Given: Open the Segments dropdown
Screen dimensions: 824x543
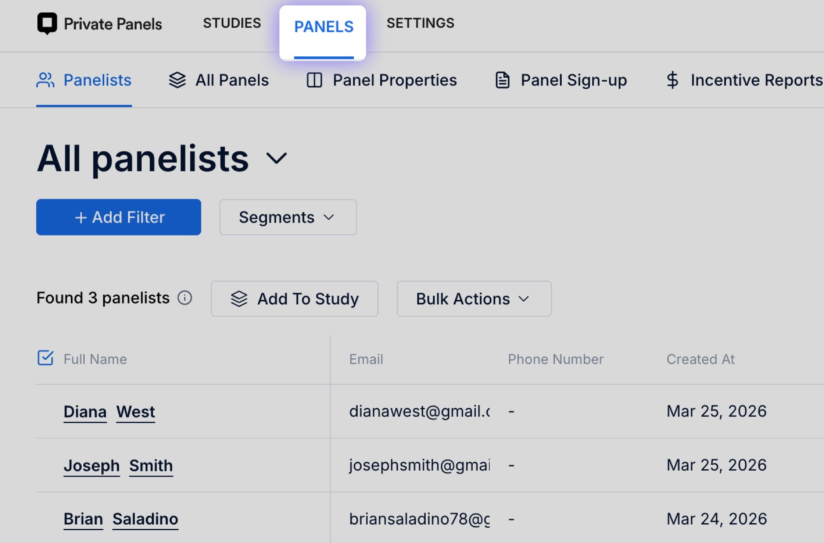Looking at the screenshot, I should point(288,217).
